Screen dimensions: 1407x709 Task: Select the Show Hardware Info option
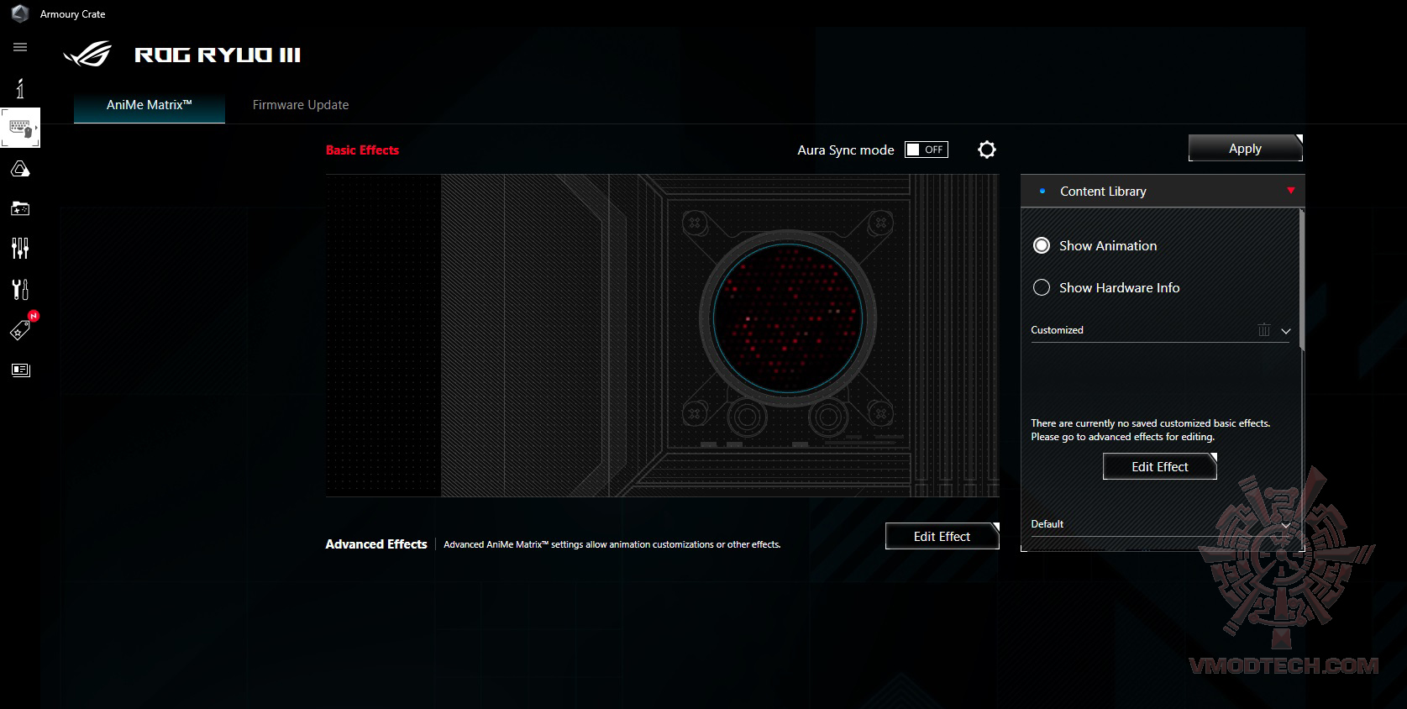[x=1042, y=287]
